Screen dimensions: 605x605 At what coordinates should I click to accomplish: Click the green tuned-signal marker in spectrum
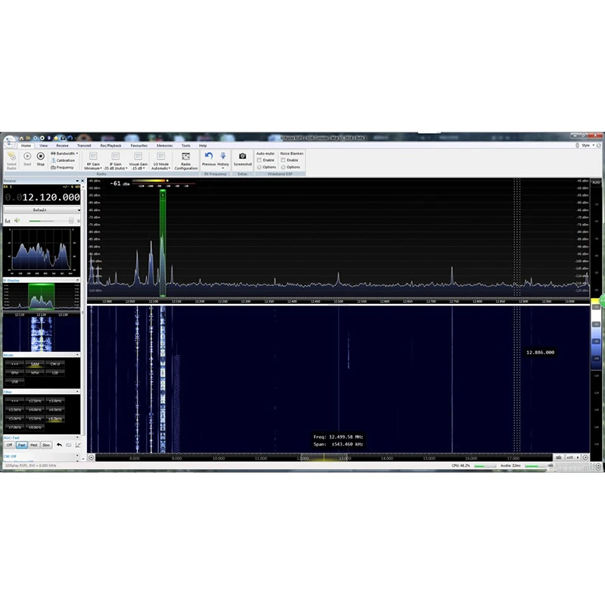pyautogui.click(x=163, y=243)
